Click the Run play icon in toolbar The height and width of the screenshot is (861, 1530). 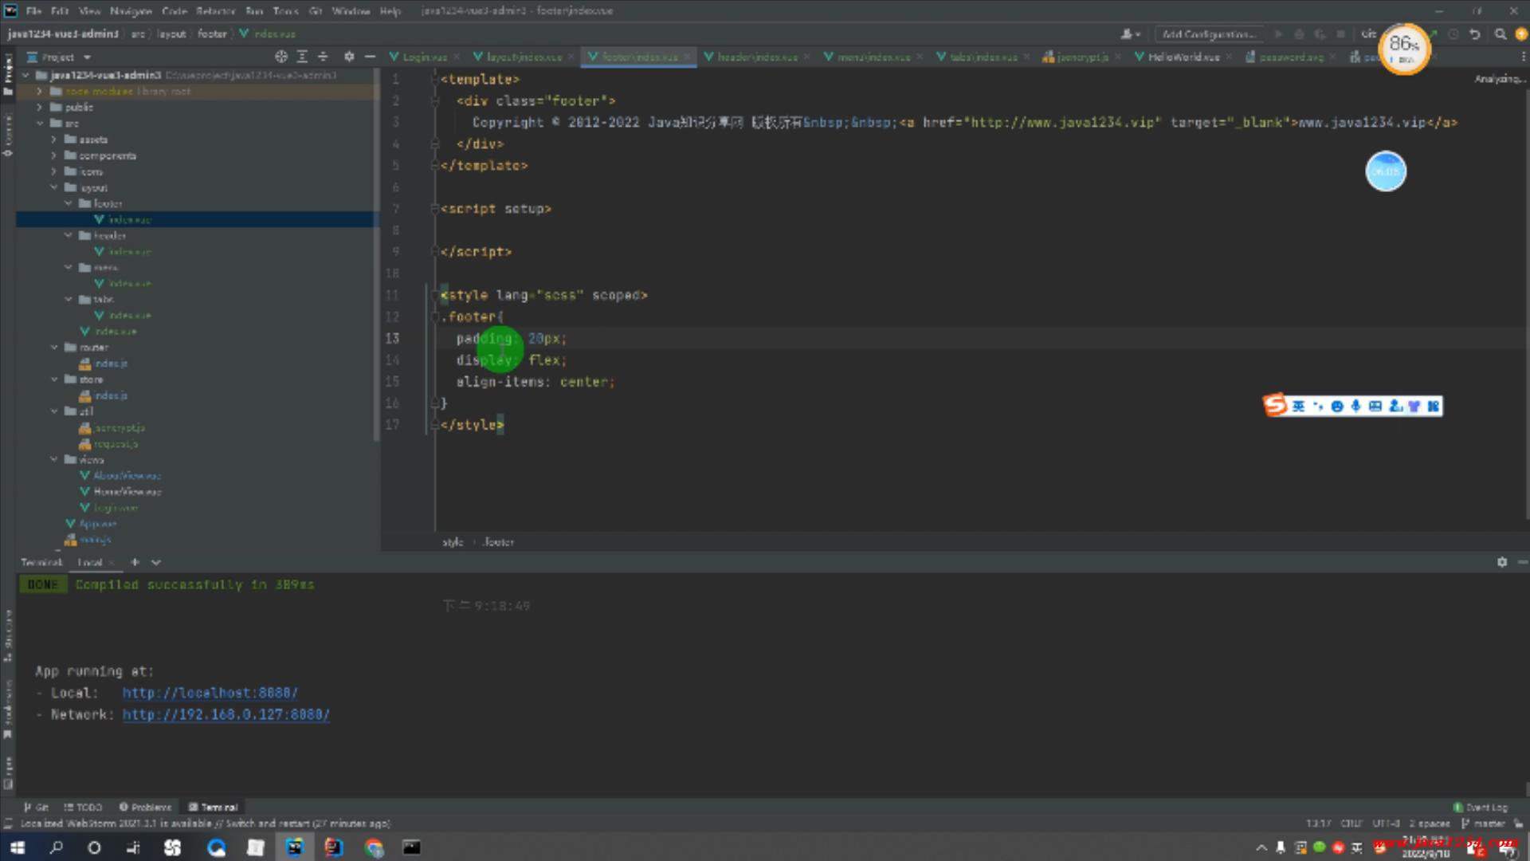coord(1279,34)
